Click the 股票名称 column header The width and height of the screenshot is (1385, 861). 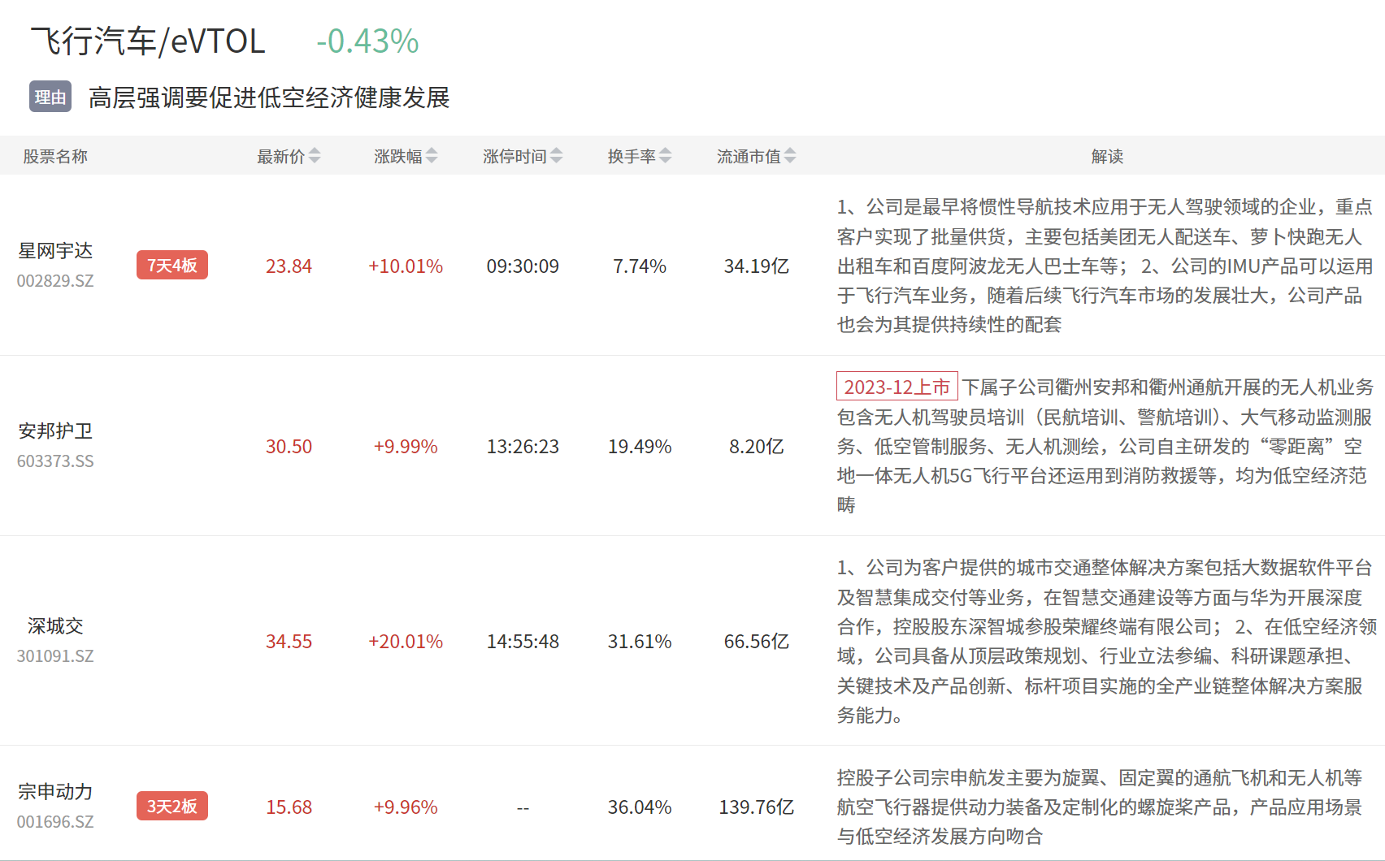click(55, 156)
